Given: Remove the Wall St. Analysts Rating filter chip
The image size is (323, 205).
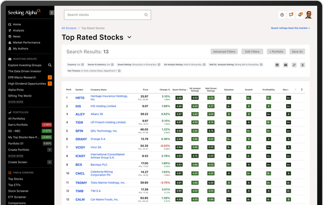Looking at the screenshot, I should point(261,64).
